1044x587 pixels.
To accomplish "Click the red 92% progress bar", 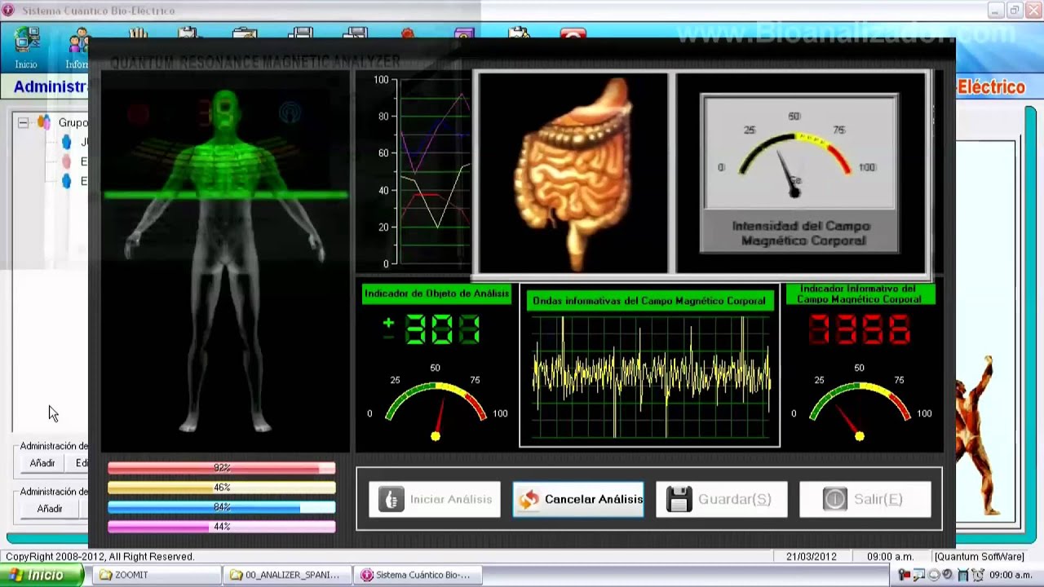I will click(x=222, y=468).
